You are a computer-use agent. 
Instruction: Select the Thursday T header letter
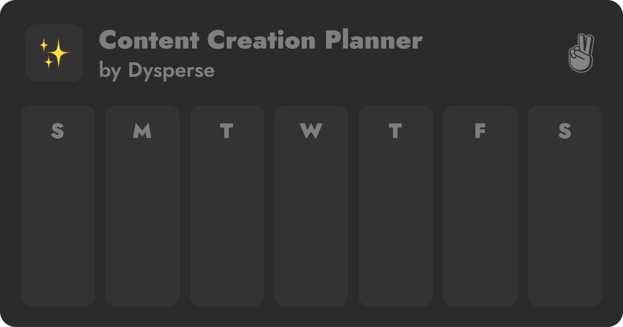pos(396,131)
